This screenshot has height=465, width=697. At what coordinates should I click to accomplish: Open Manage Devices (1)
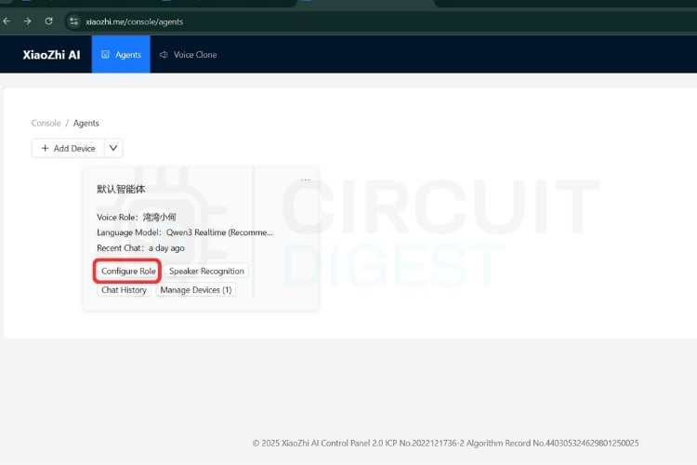pos(196,289)
